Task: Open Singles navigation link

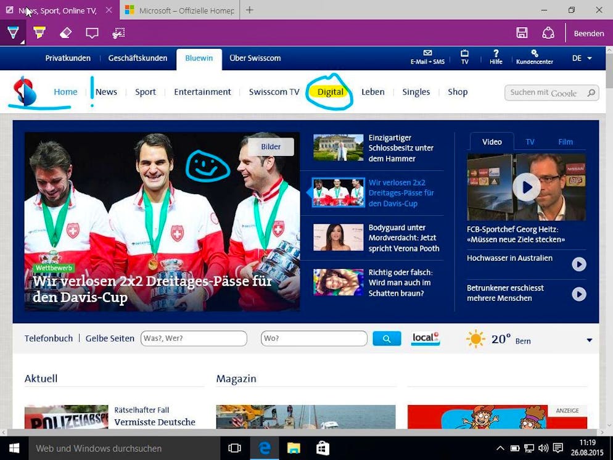Action: 416,92
